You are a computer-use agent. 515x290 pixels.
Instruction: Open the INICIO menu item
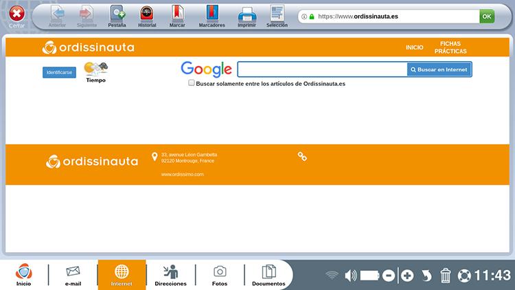[414, 47]
